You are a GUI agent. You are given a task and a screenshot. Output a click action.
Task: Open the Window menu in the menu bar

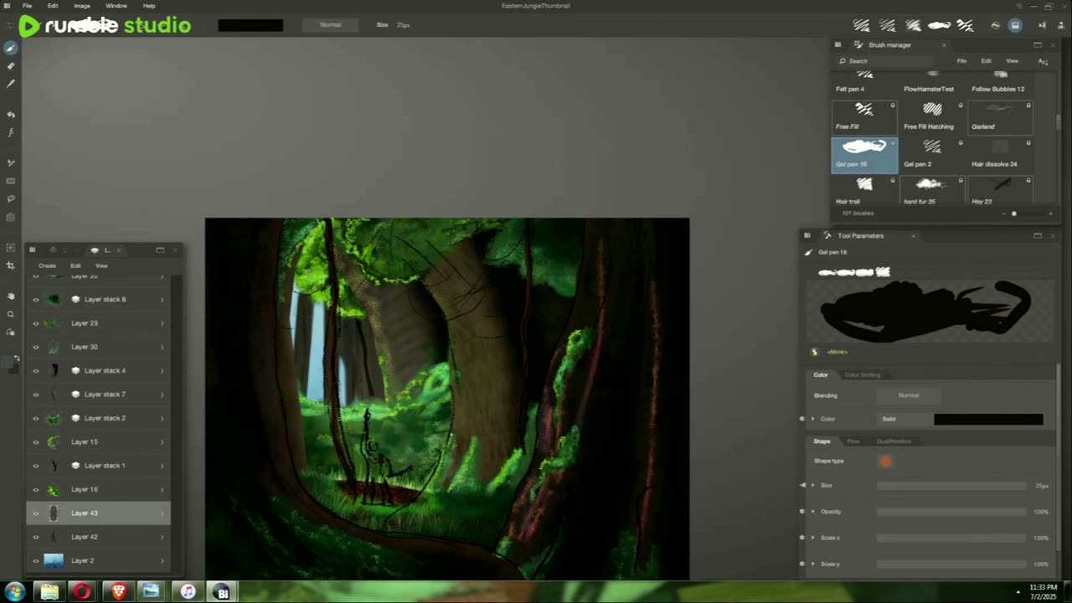(x=116, y=6)
